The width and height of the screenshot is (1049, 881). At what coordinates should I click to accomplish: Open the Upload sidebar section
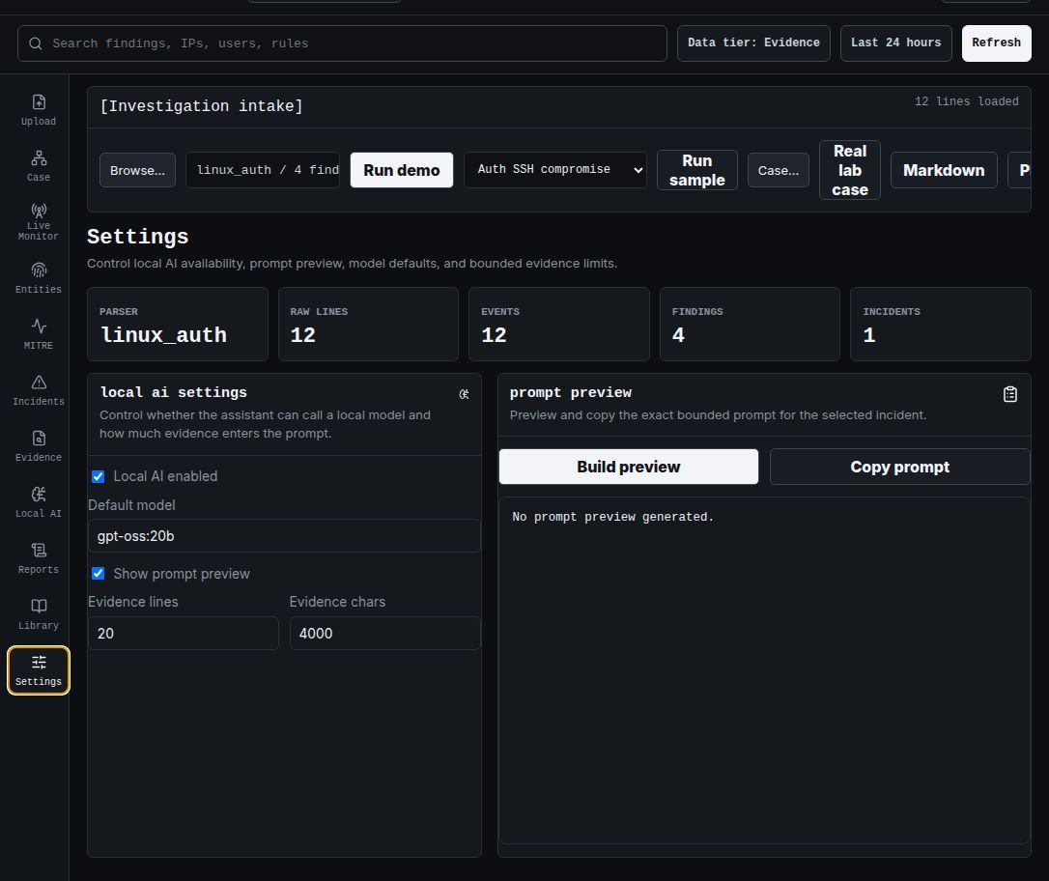38,110
